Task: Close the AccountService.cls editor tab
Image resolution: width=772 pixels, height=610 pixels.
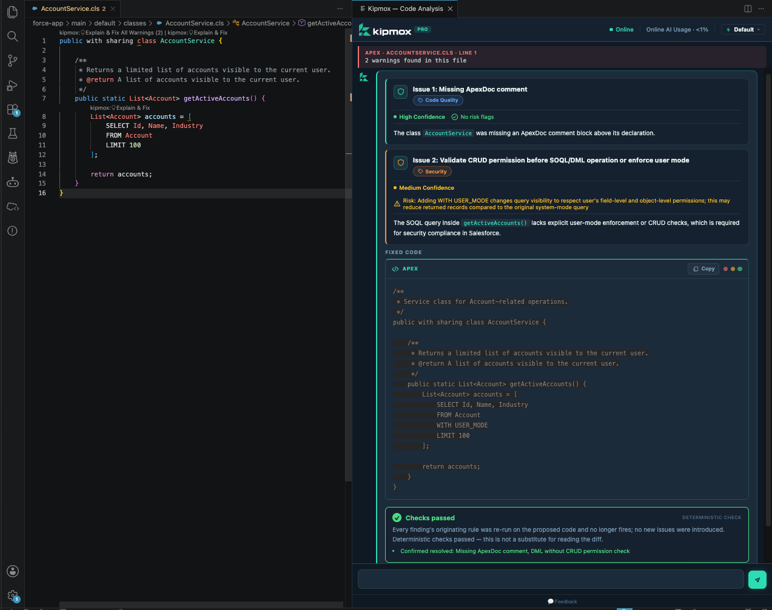Action: click(x=113, y=8)
